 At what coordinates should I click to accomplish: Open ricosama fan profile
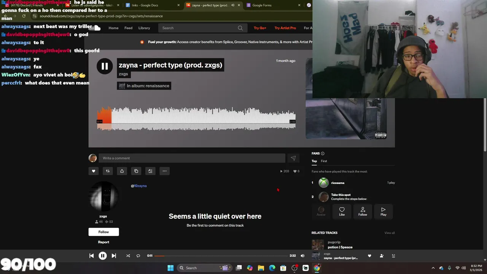click(337, 183)
